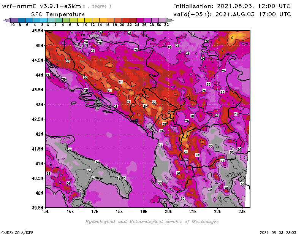Click the model title wrf-nmmE_v3.9.1-e3km

point(41,6)
